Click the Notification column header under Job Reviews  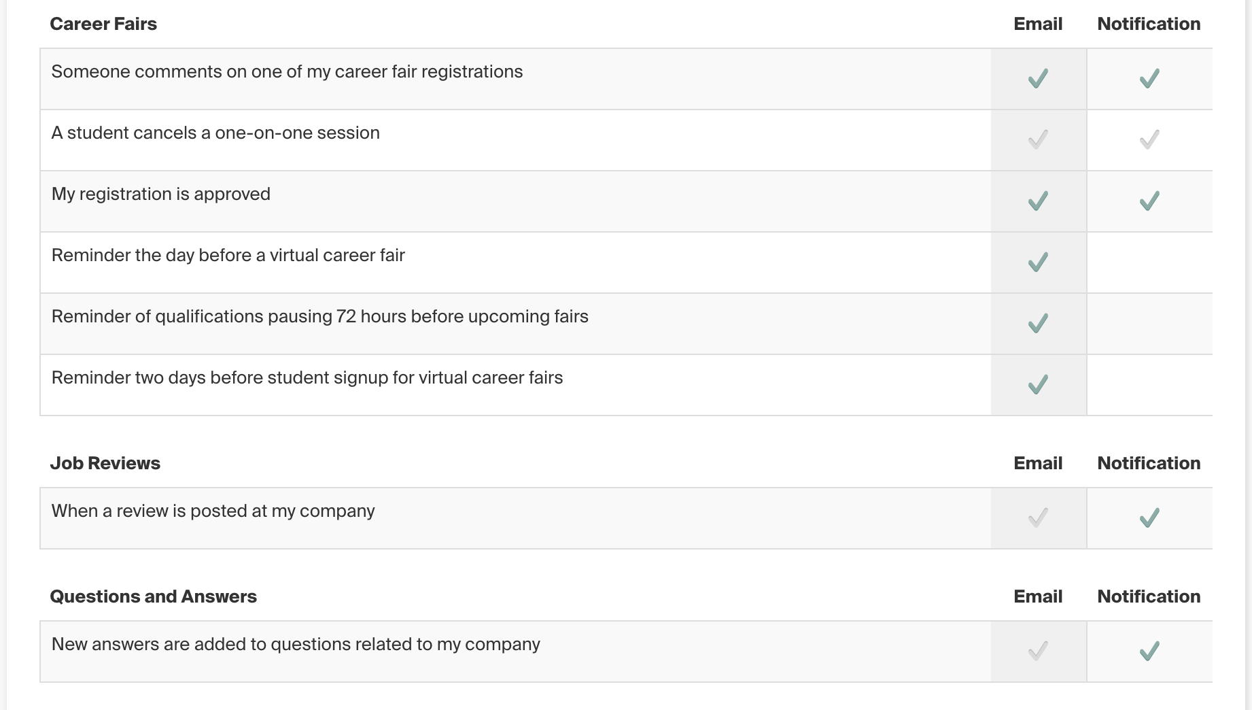1149,463
